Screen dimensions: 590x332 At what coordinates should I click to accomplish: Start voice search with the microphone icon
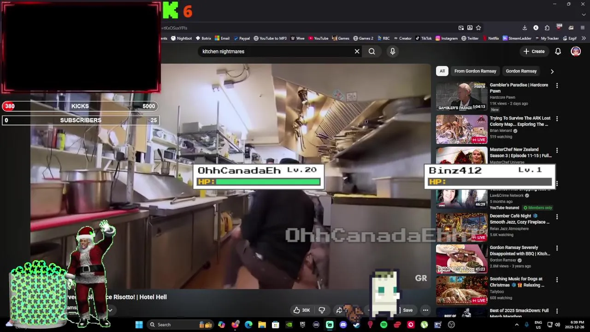point(393,51)
